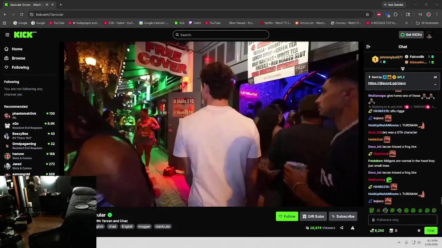The width and height of the screenshot is (442, 248).
Task: Share the stream via share icon
Action: coord(342,228)
